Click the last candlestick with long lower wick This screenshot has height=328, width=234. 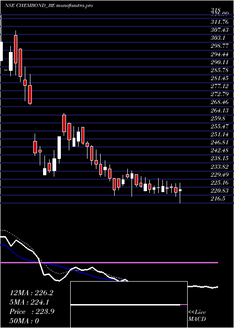coord(180,193)
